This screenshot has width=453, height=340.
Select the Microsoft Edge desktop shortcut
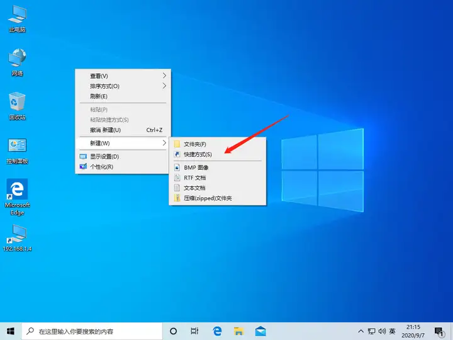17,197
